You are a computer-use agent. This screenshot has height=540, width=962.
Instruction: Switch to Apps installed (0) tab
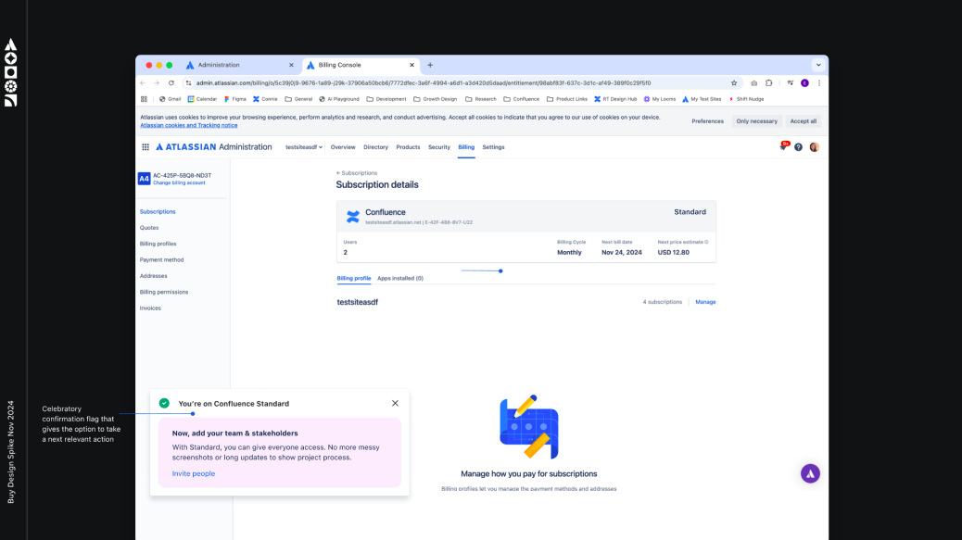[x=400, y=278]
